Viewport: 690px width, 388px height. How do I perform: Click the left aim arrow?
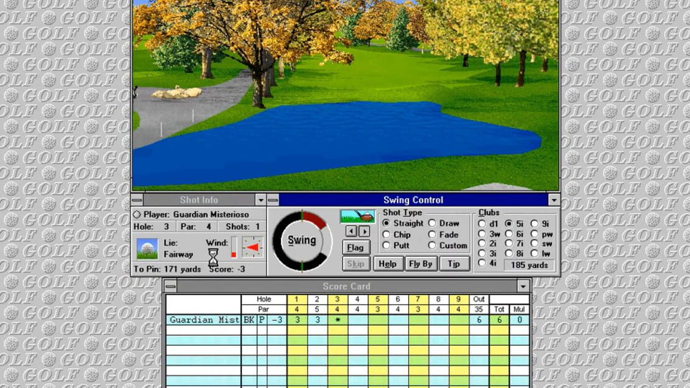[351, 231]
